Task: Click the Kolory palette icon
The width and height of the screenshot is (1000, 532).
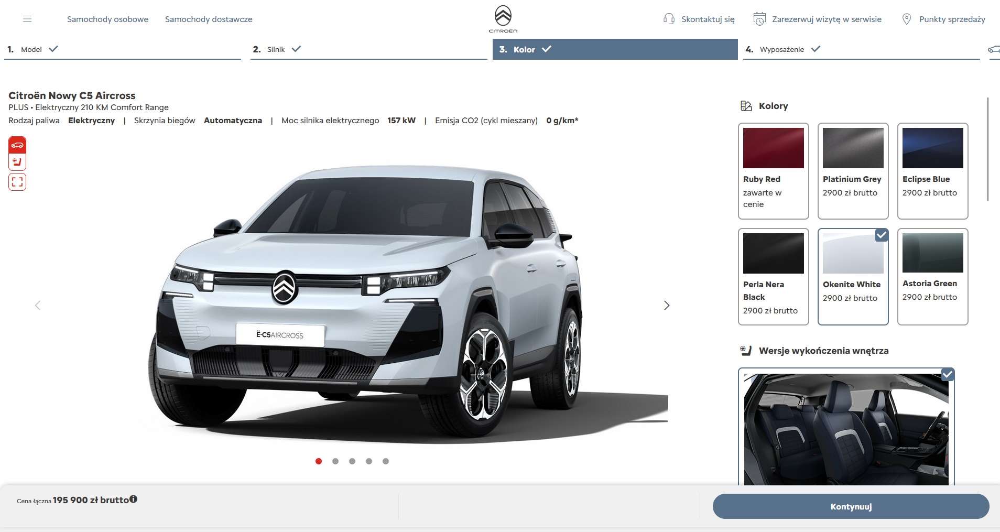Action: click(x=746, y=106)
